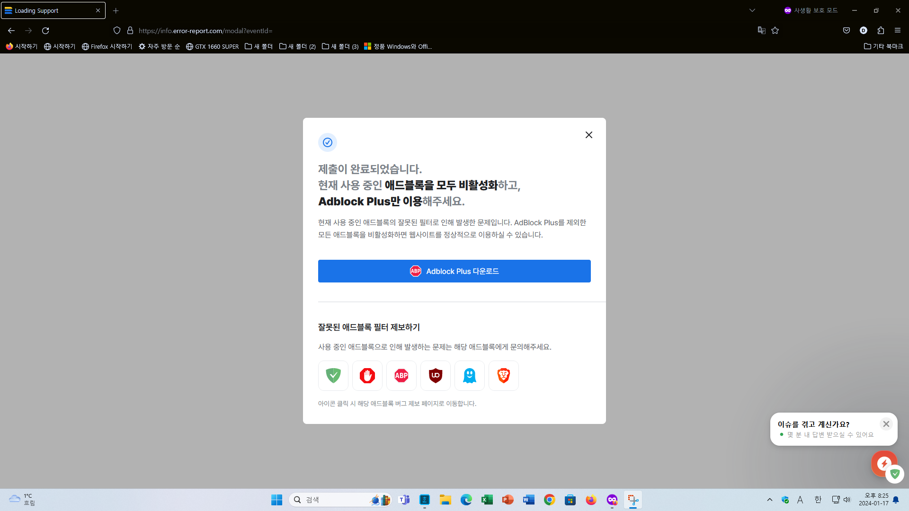Bookmark the page with the star icon
The width and height of the screenshot is (909, 511).
tap(775, 30)
